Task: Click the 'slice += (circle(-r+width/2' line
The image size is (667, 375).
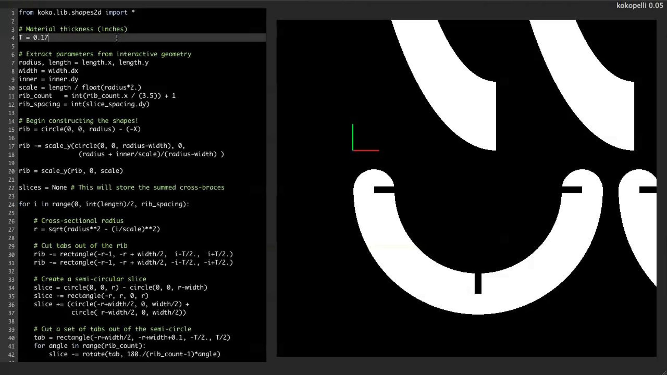Action: click(112, 304)
